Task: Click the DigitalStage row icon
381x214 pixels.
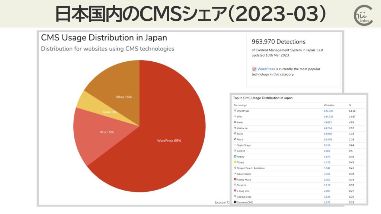Action: [235, 145]
